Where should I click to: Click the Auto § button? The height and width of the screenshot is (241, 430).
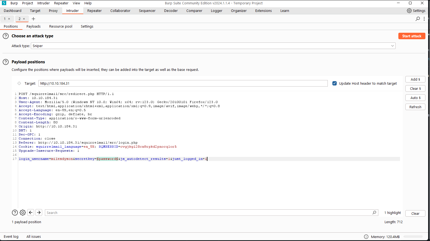415,98
